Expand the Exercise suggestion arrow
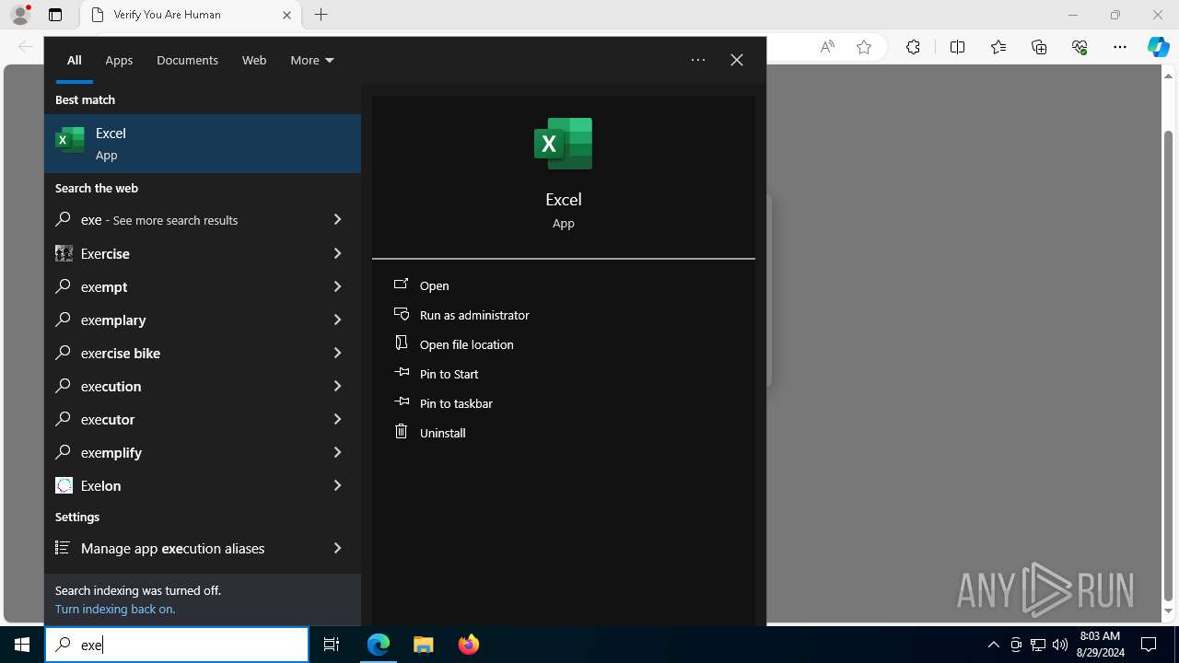 [337, 253]
